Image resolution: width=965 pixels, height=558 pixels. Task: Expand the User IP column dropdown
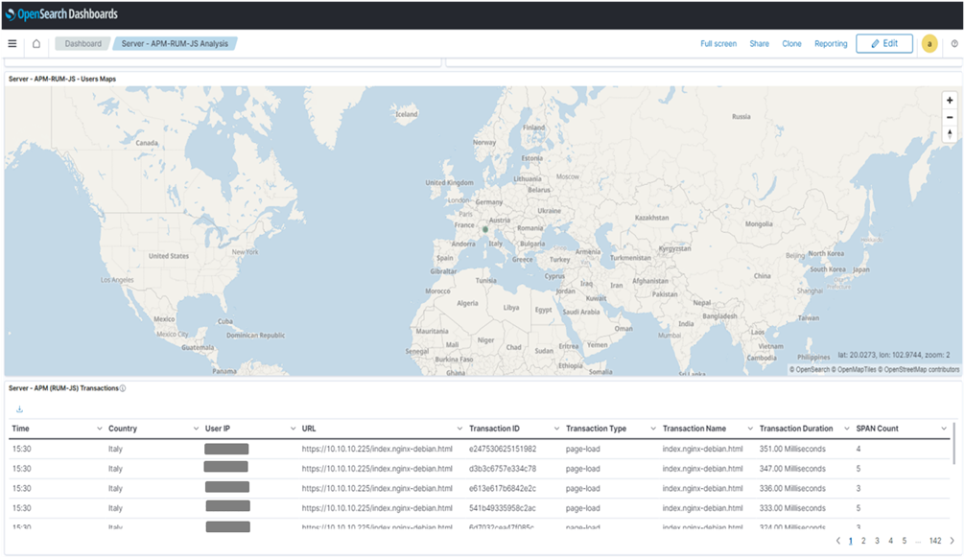pyautogui.click(x=293, y=429)
